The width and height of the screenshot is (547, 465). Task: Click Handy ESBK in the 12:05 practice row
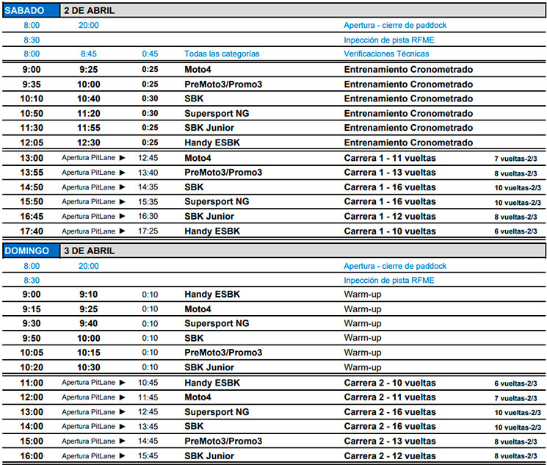(x=212, y=143)
